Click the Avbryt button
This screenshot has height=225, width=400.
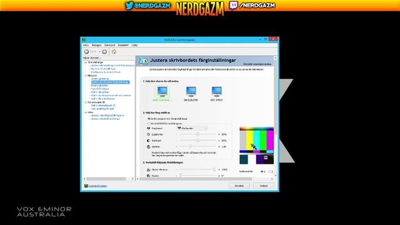coord(264,186)
